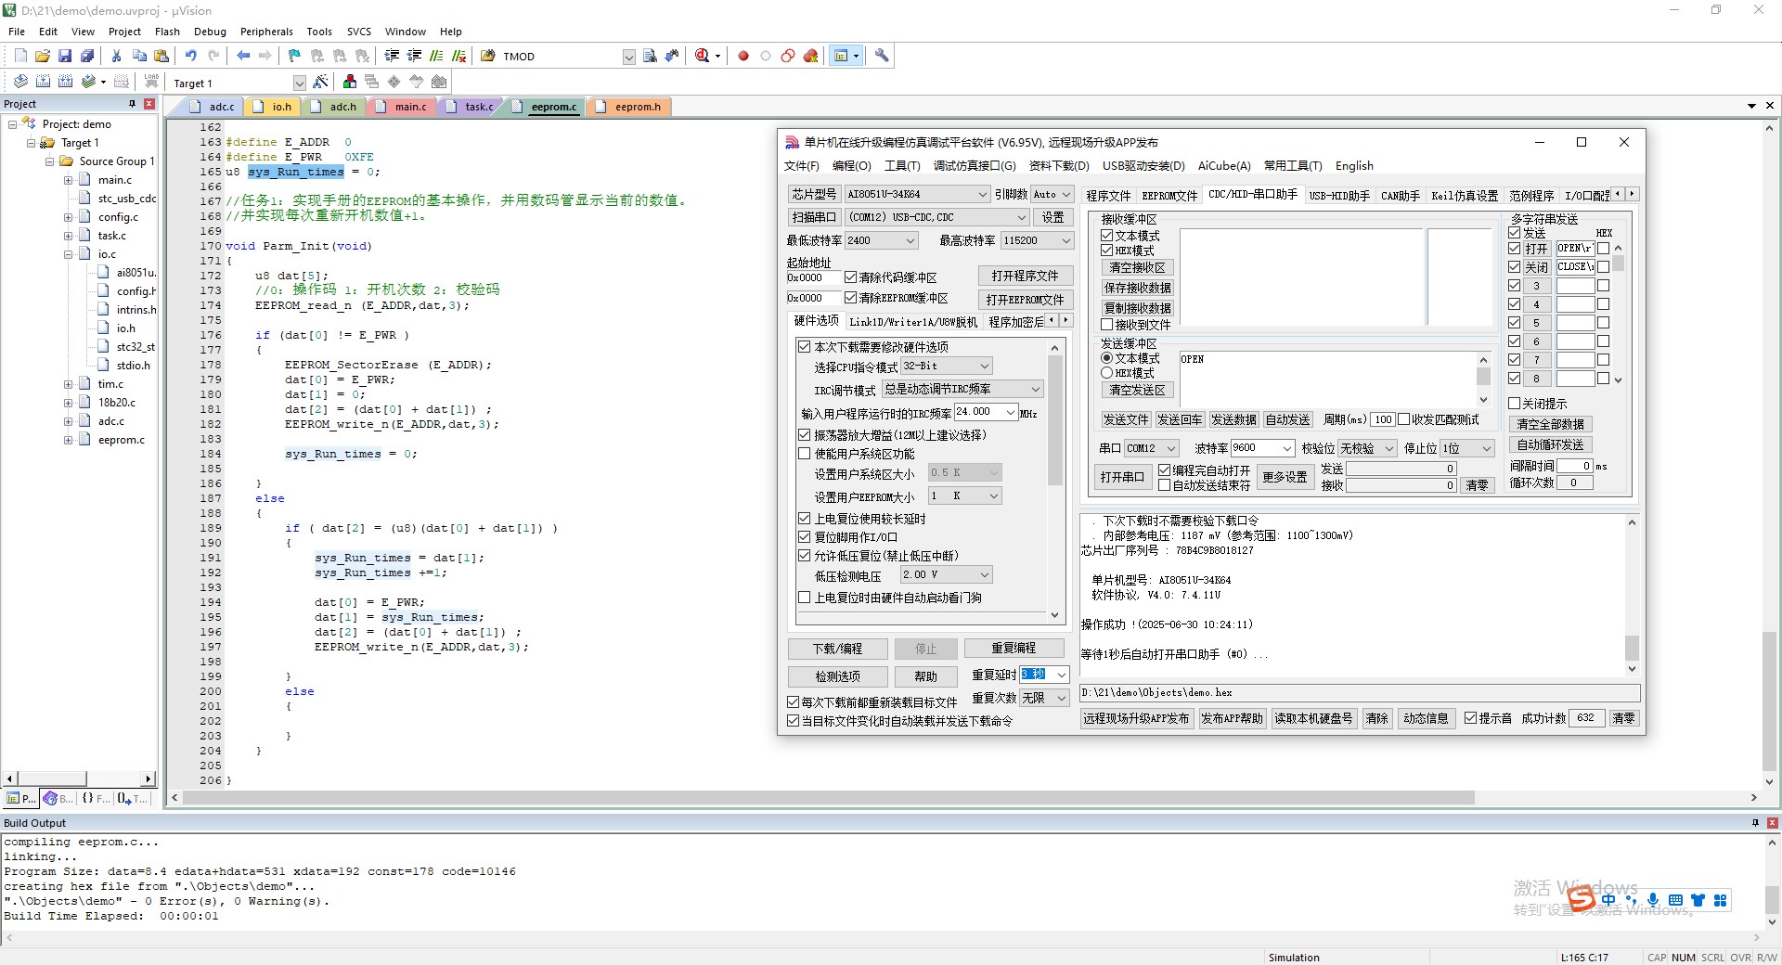Click the 打开程序文件 button

[1025, 276]
